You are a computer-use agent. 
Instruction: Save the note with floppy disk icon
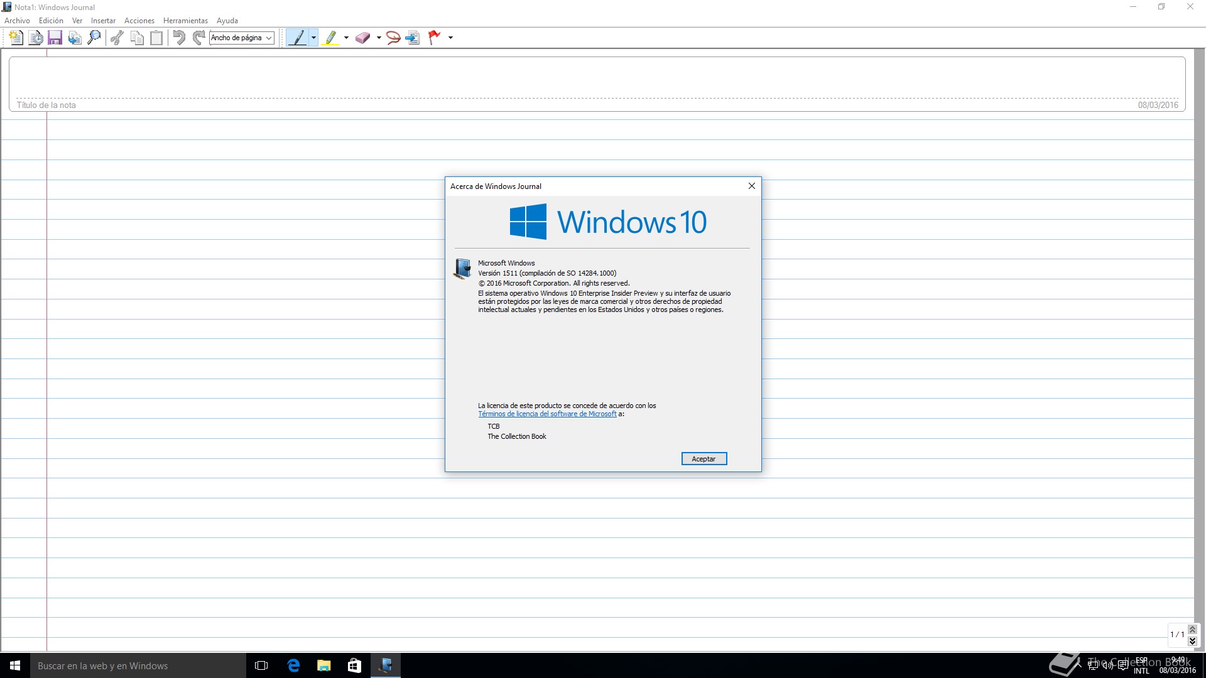[55, 38]
